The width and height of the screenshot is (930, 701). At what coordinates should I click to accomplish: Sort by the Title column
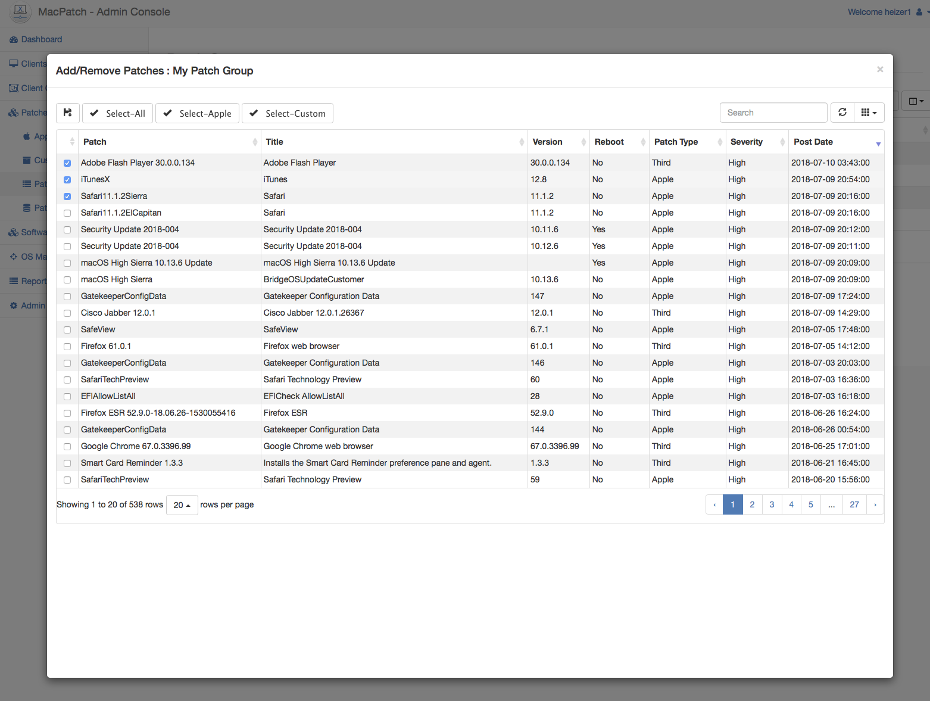coord(394,142)
